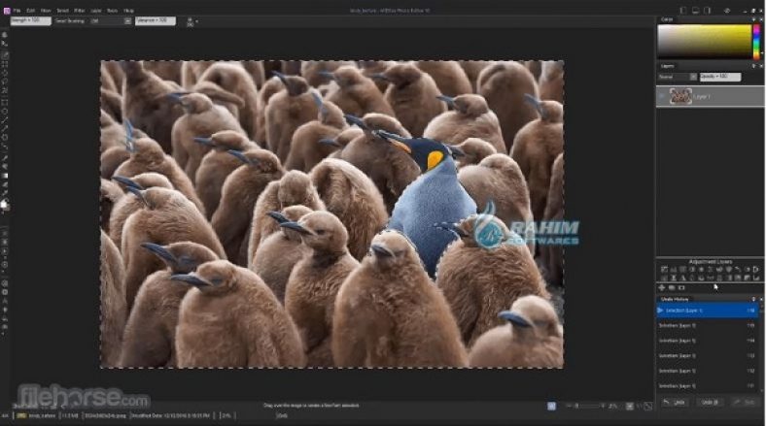Select the Undo History step numbered 112

[x=708, y=371]
